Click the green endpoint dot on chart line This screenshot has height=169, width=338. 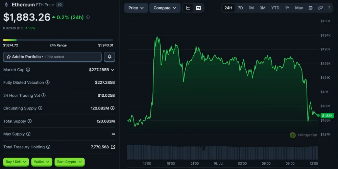[x=318, y=116]
